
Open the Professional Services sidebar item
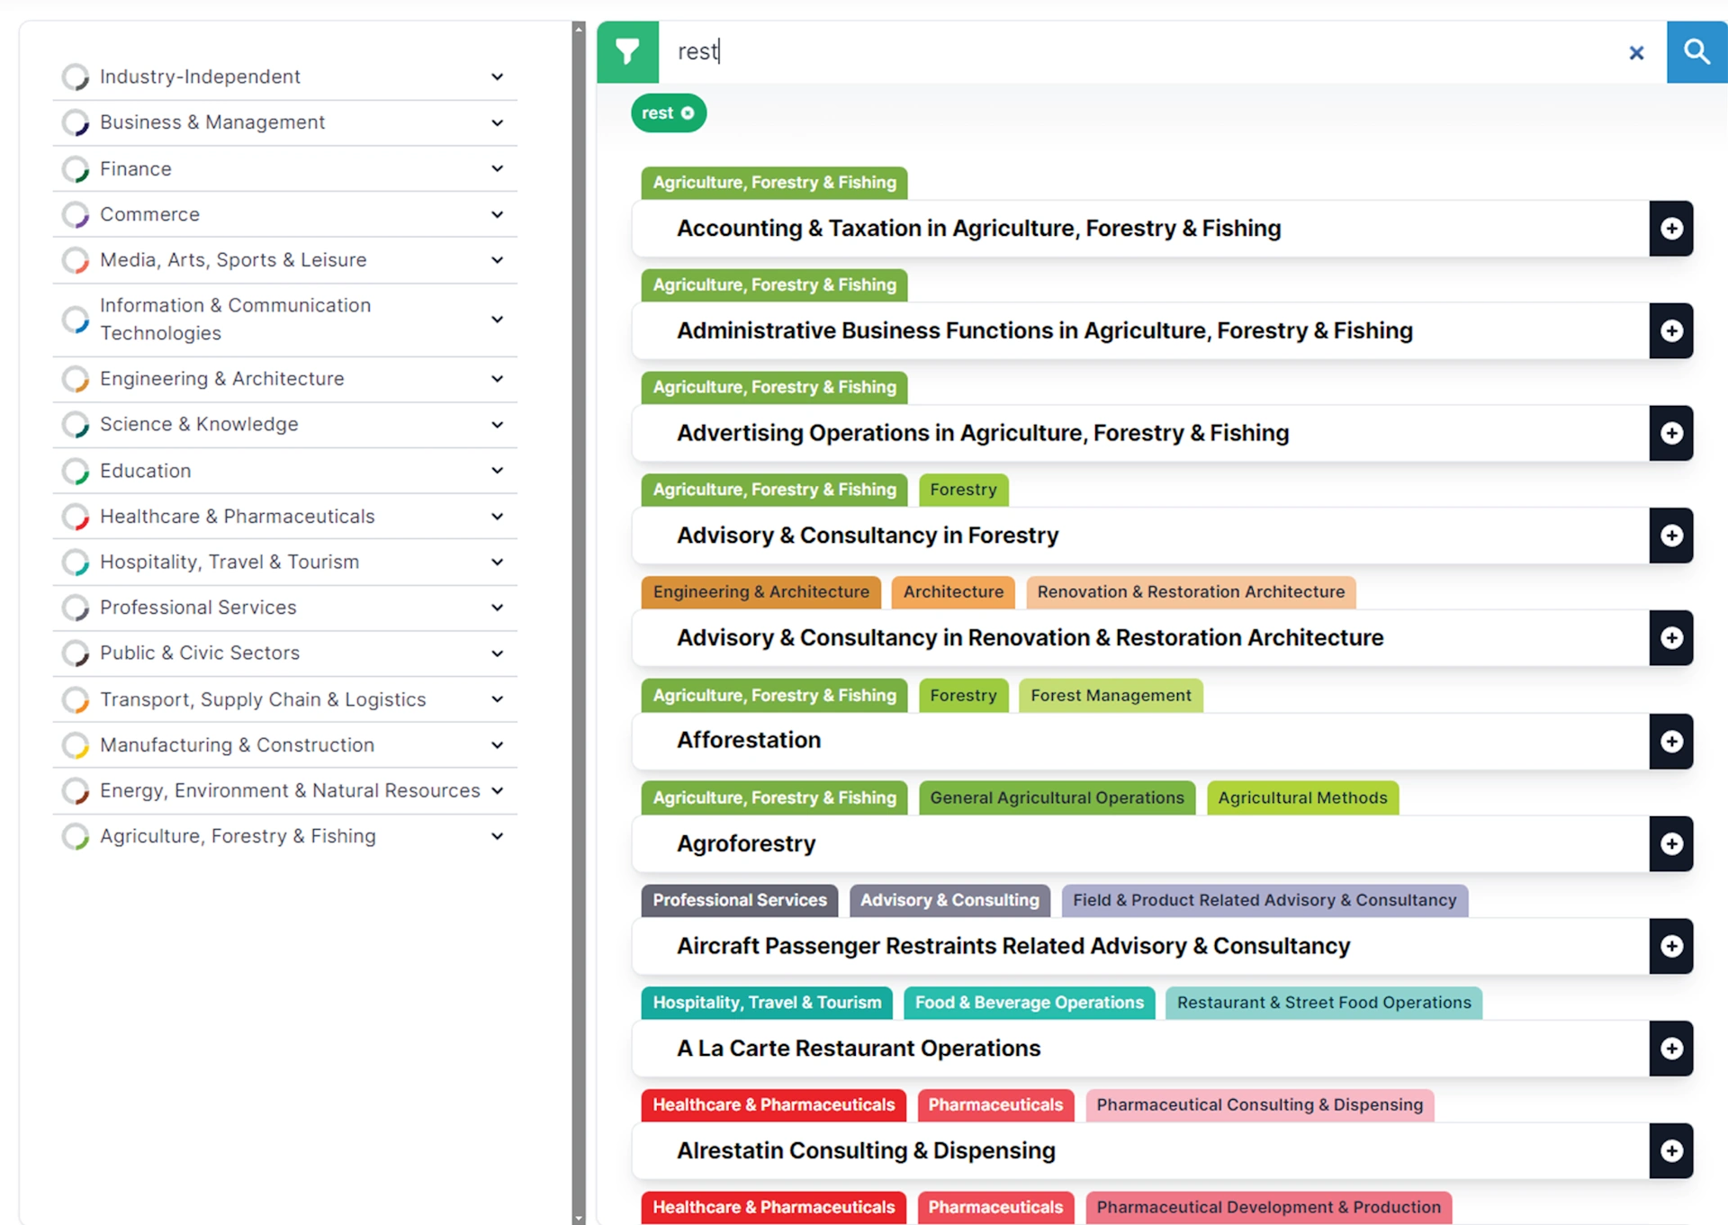[198, 608]
